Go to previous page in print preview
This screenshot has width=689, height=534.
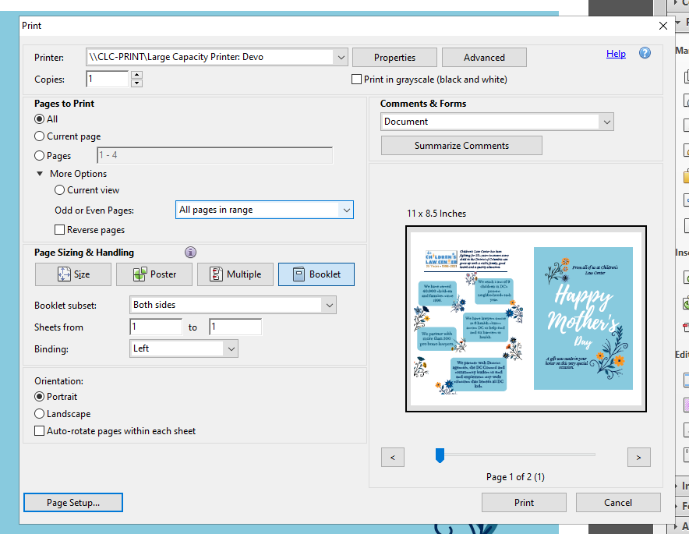(x=393, y=457)
